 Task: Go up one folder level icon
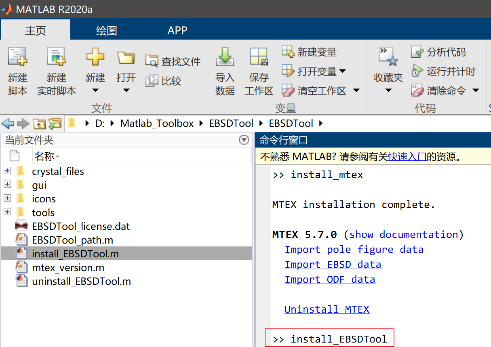(39, 123)
